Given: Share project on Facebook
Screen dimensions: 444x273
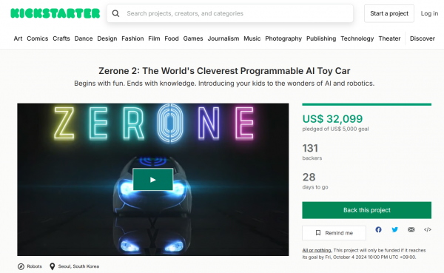Looking at the screenshot, I should 378,229.
